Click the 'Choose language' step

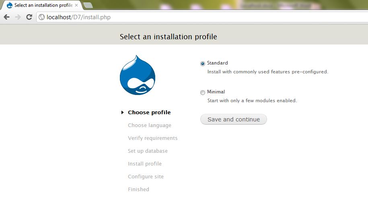pyautogui.click(x=150, y=125)
